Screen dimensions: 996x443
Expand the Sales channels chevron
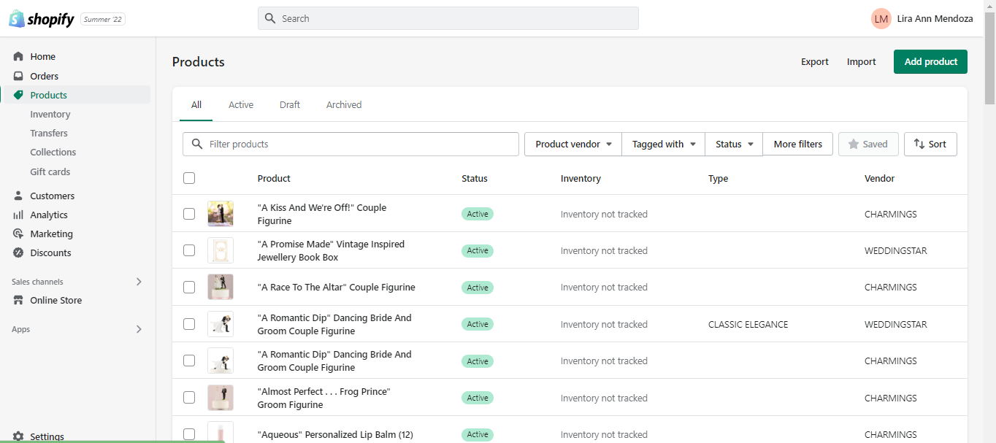tap(139, 282)
